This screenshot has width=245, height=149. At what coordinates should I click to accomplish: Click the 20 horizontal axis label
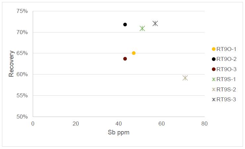76,124
